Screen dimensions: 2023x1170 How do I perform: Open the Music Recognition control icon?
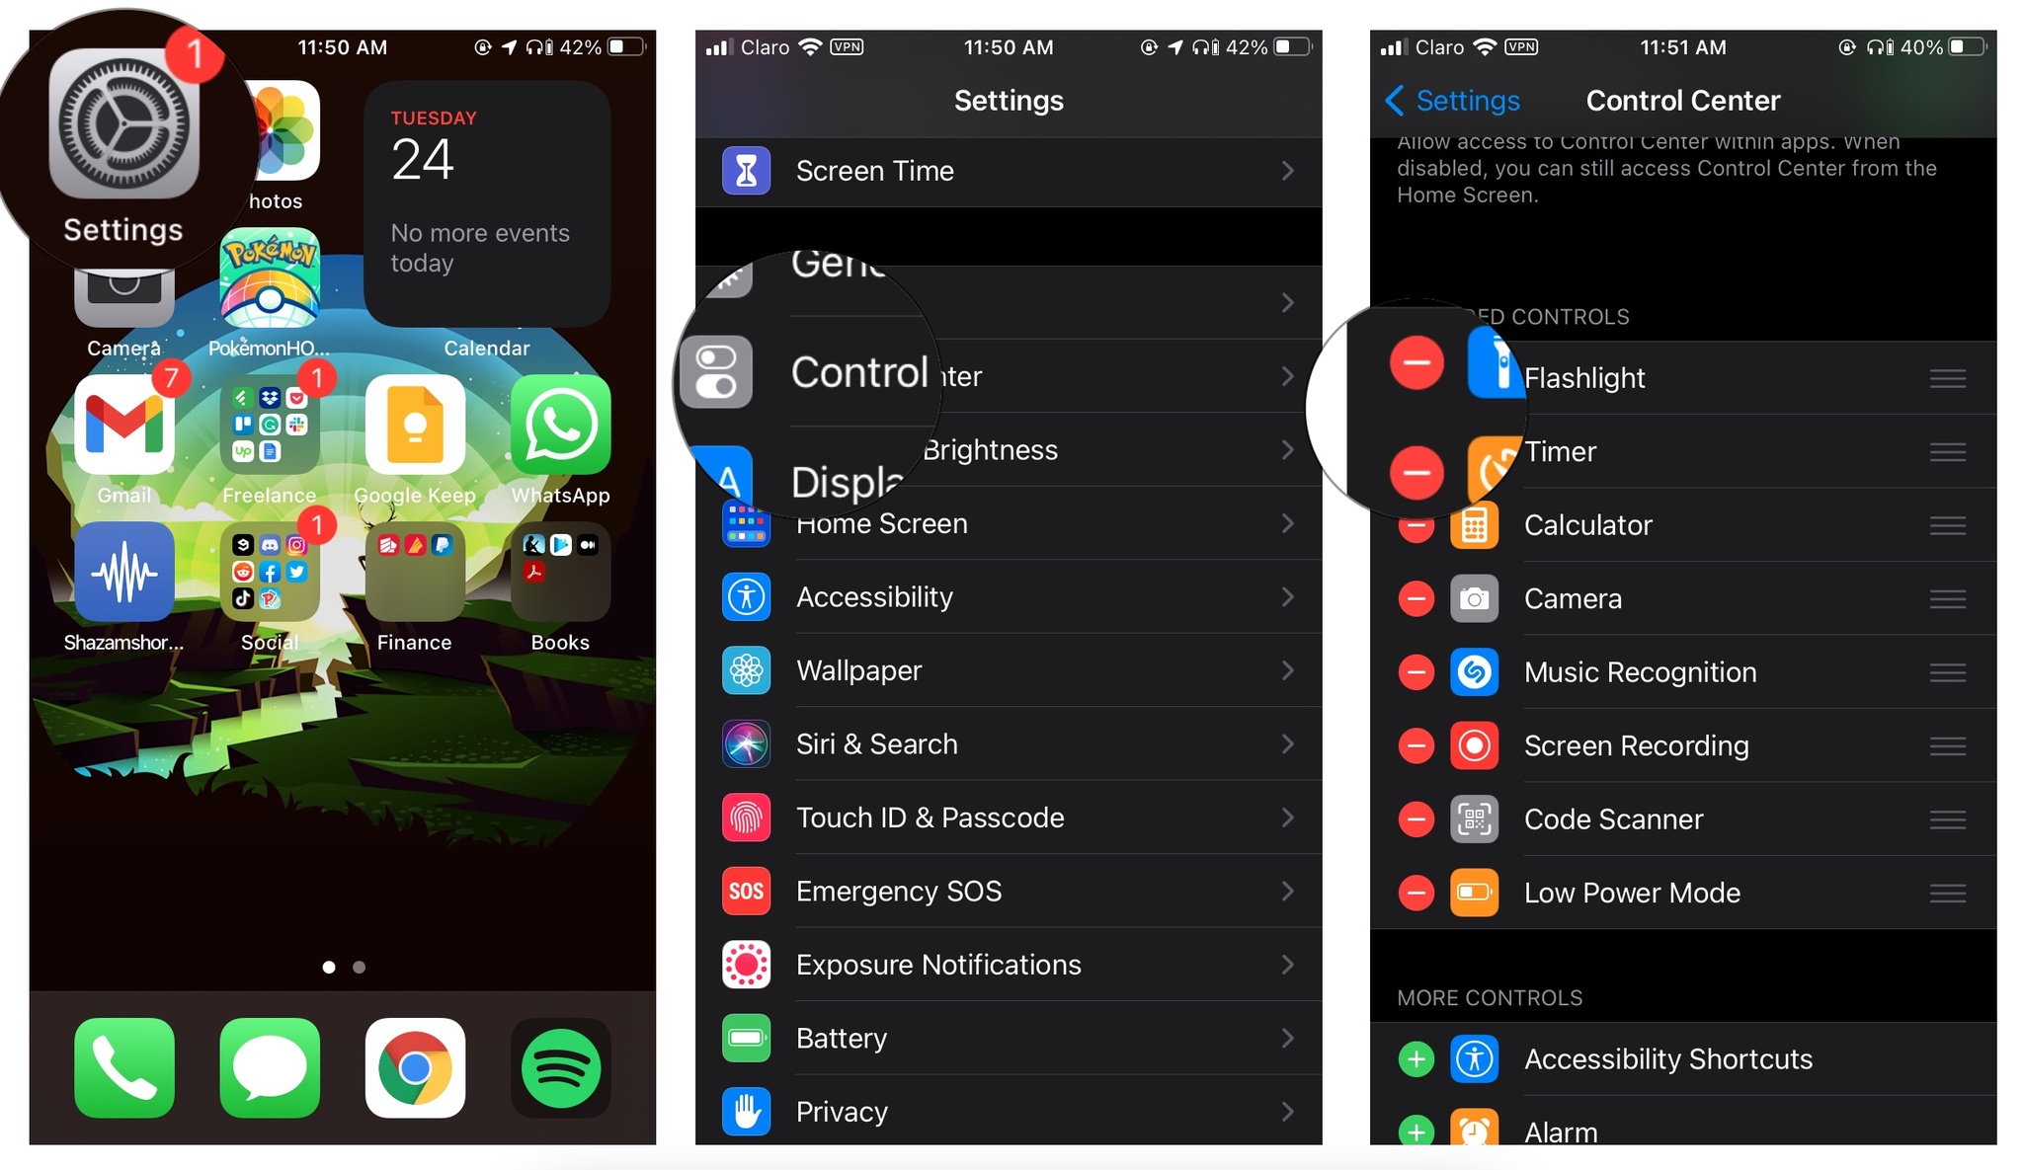tap(1474, 672)
